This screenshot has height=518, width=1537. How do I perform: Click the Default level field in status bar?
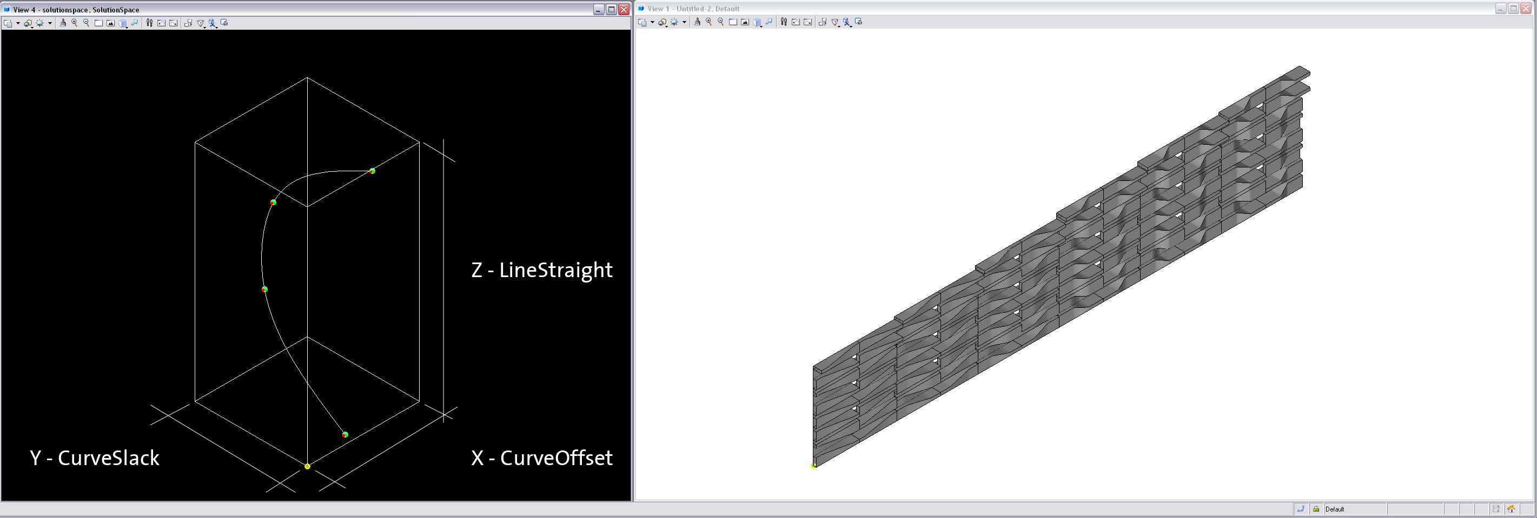[x=1355, y=509]
